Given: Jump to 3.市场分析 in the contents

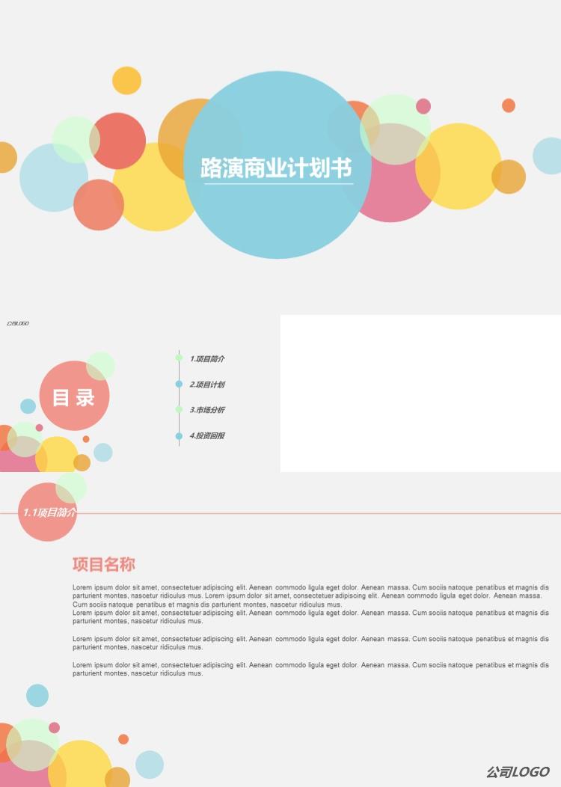Looking at the screenshot, I should pos(207,410).
